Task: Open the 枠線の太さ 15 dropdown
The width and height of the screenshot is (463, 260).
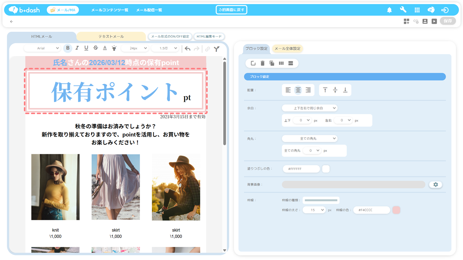Action: (314, 210)
